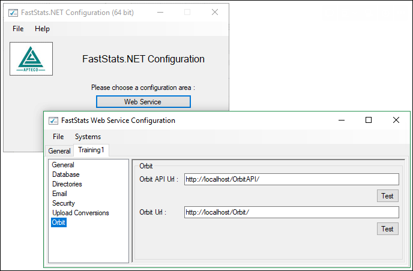Switch to the General tab

tap(59, 151)
